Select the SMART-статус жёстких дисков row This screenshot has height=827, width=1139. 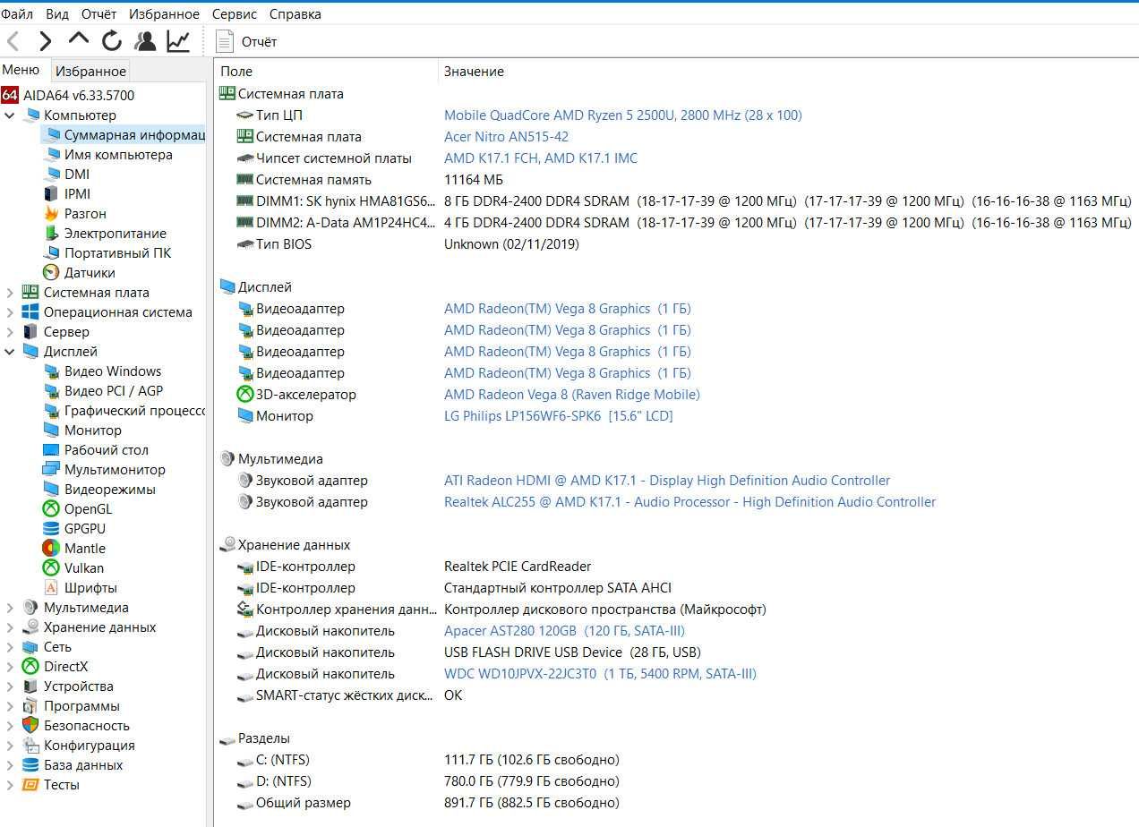point(676,695)
